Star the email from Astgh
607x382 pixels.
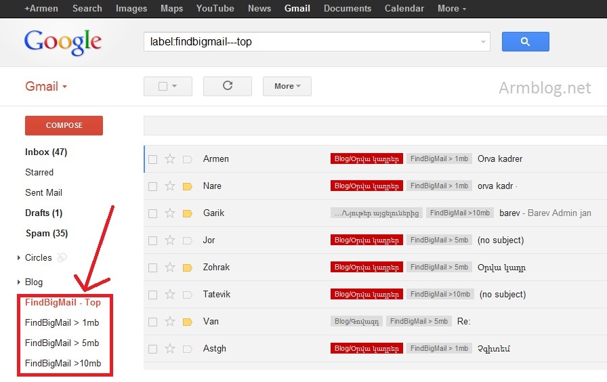(170, 349)
